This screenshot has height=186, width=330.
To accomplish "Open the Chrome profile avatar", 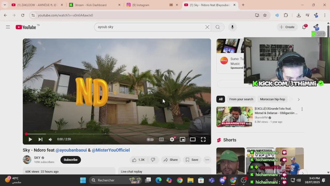I will coord(316,15).
